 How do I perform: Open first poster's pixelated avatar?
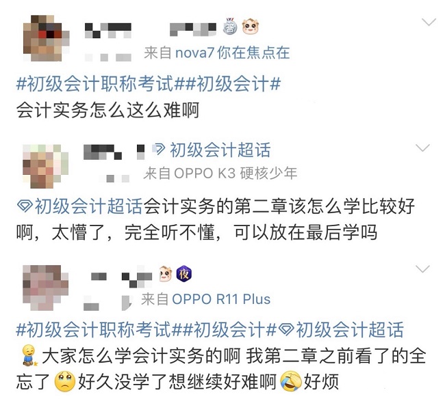click(x=47, y=38)
